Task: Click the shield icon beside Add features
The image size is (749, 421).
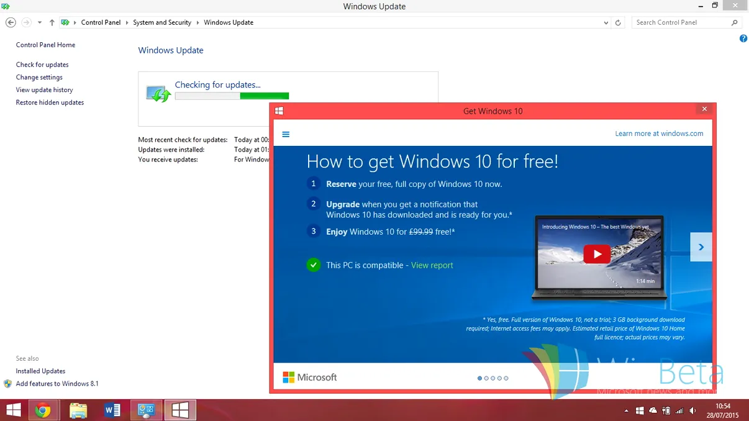Action: 8,384
